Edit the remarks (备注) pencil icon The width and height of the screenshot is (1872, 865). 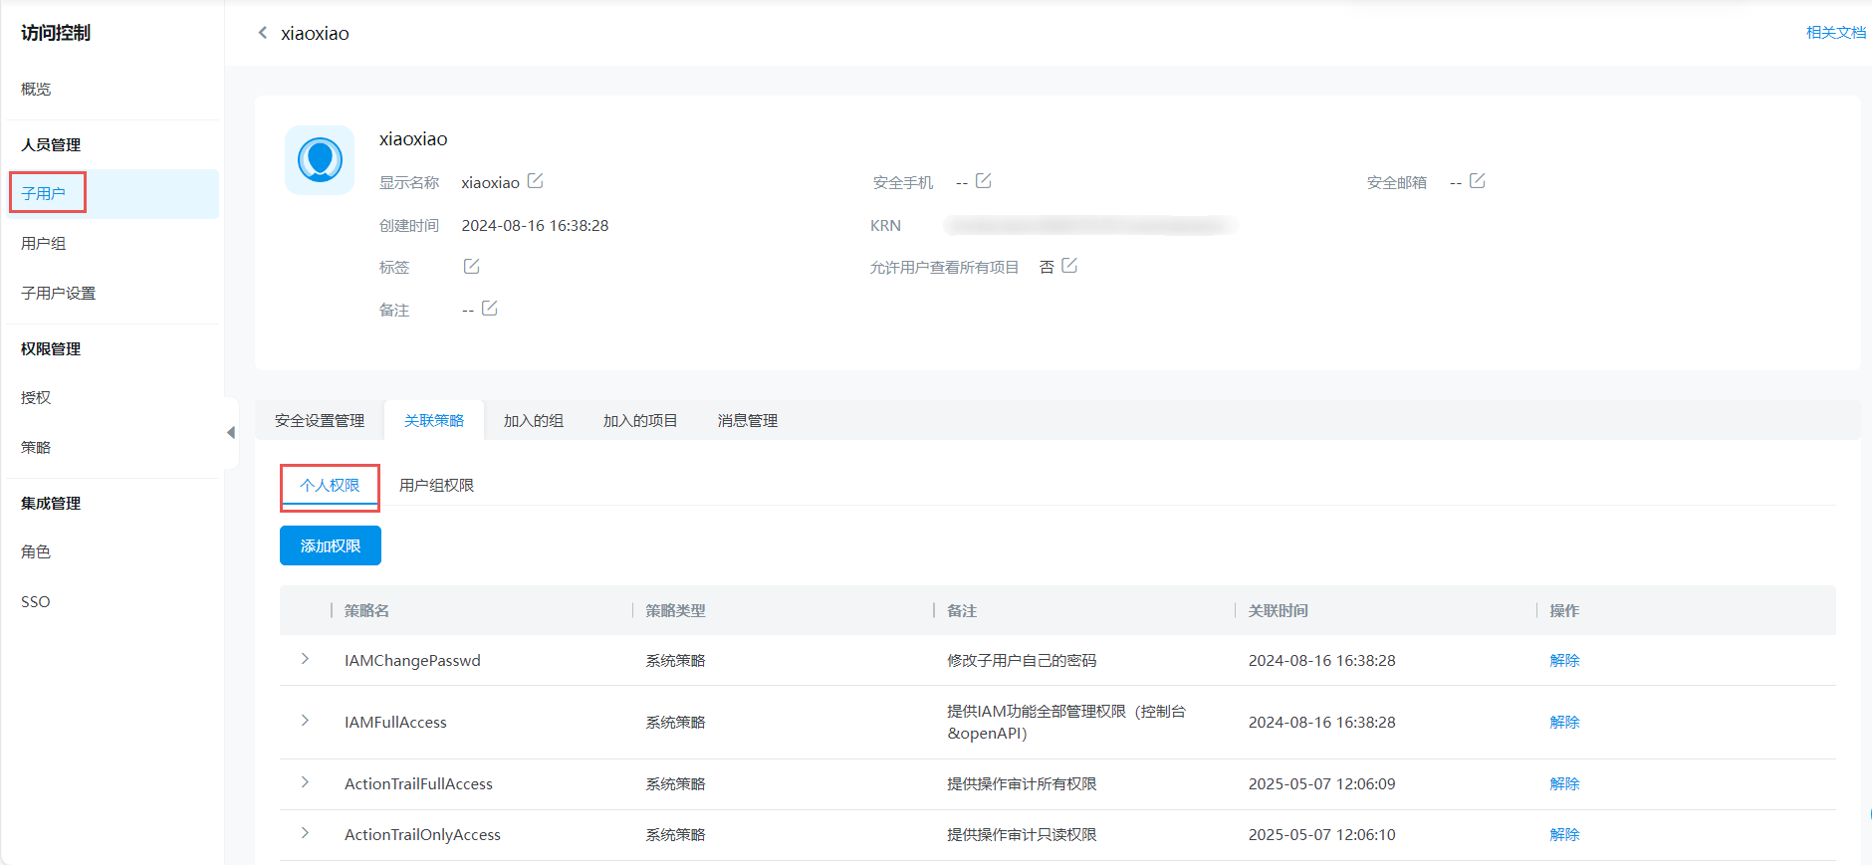point(489,309)
